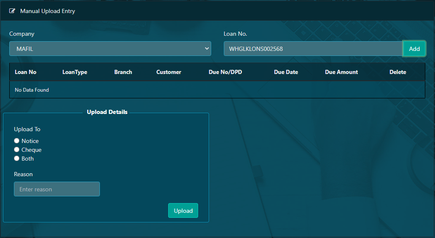The height and width of the screenshot is (238, 435).
Task: Select the Cheque radio button
Action: pyautogui.click(x=16, y=149)
